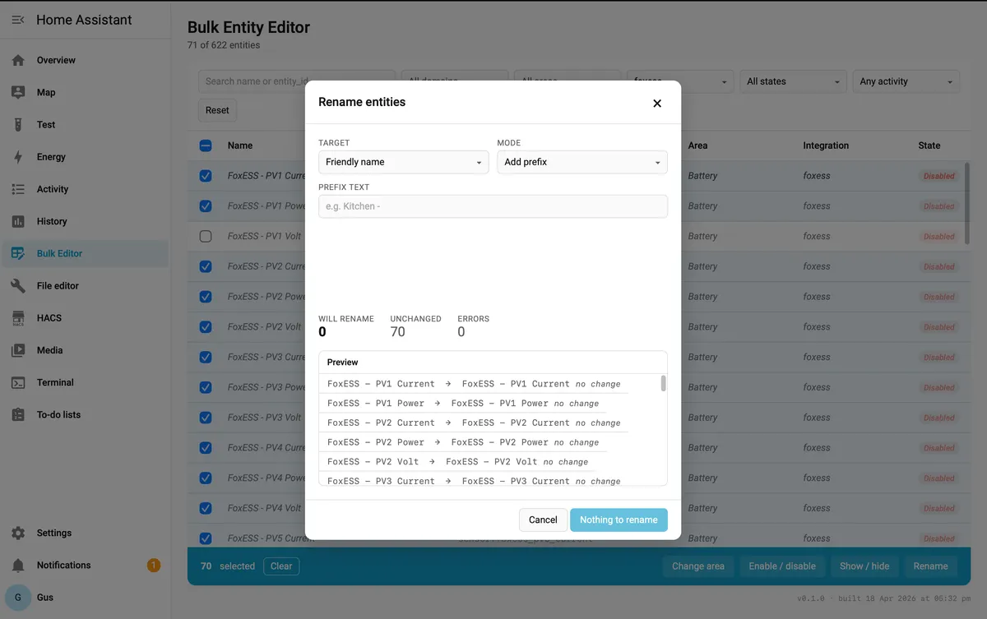Viewport: 987px width, 619px height.
Task: Open the Mode dropdown set to Add prefix
Action: [582, 162]
